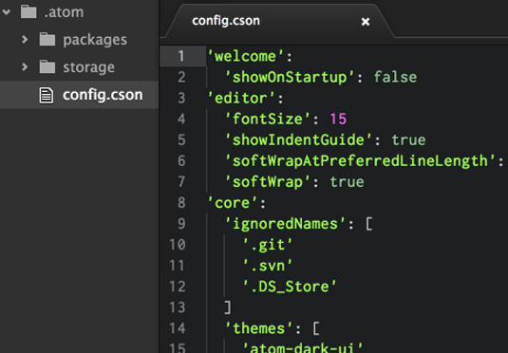Image resolution: width=508 pixels, height=353 pixels.
Task: Click the packages folder icon
Action: point(47,40)
